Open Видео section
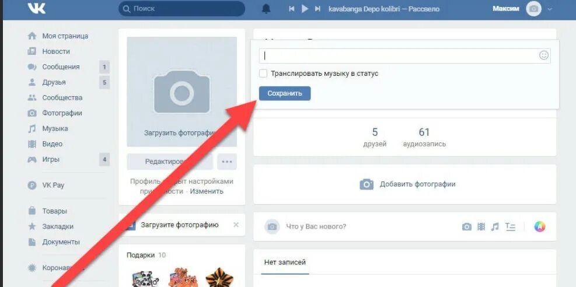Image resolution: width=576 pixels, height=287 pixels. click(52, 144)
